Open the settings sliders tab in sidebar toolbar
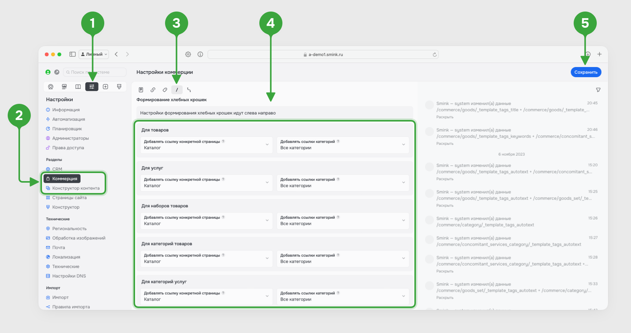 (92, 87)
